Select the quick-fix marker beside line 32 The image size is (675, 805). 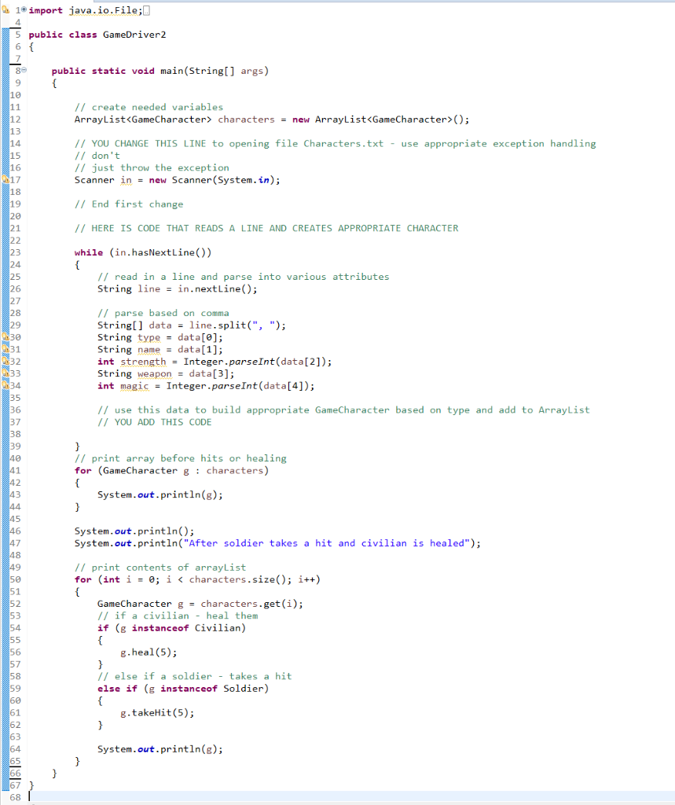5,361
